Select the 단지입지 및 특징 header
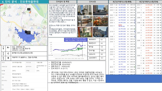Viewport: 162px width, 91px height. [x=63, y=2]
